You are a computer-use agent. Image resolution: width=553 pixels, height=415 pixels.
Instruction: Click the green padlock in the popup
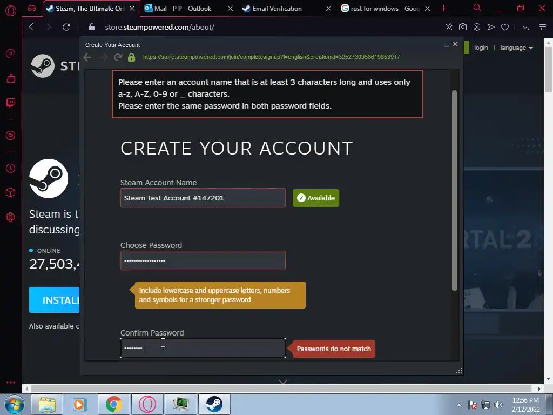[x=132, y=57]
